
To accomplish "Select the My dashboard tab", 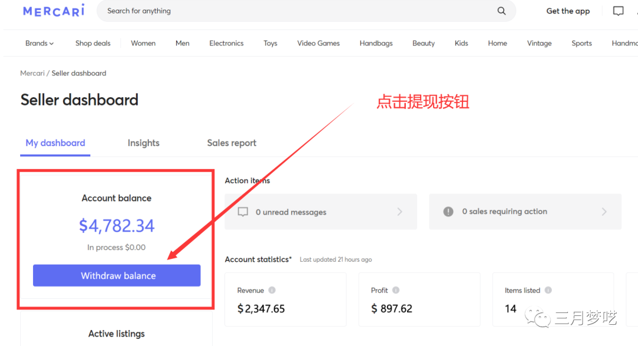I will click(56, 143).
